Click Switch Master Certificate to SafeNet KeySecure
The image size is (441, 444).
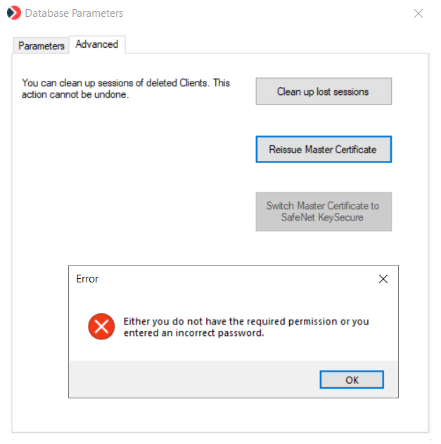pos(323,211)
